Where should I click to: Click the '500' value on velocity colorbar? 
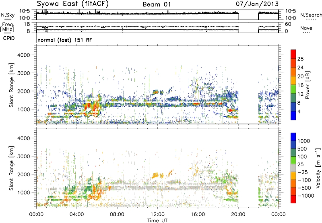coord(302,149)
